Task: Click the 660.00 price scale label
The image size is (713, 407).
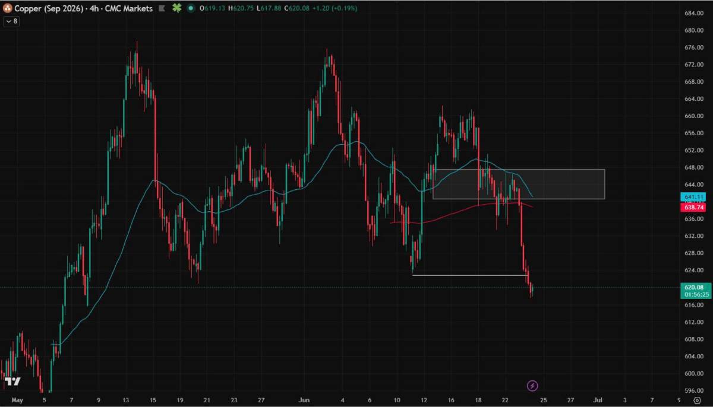Action: tap(694, 116)
